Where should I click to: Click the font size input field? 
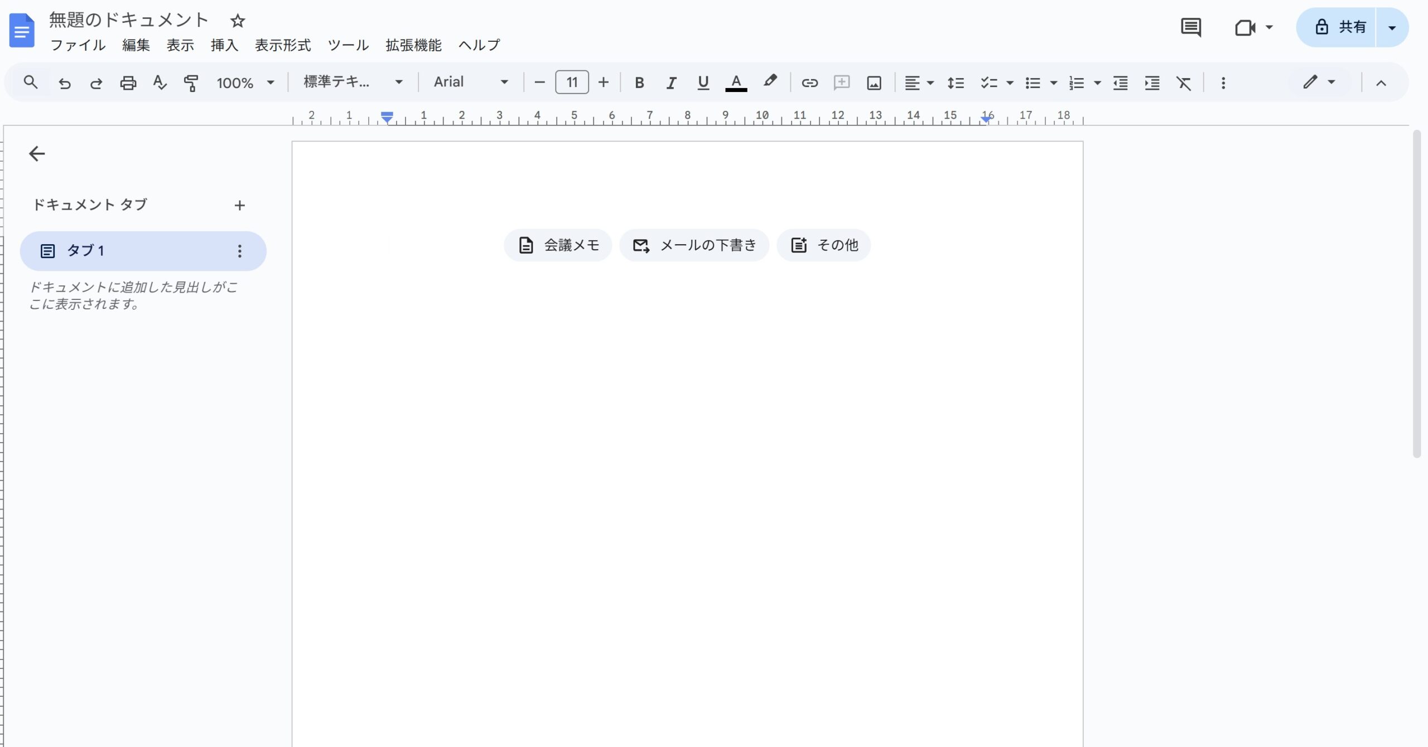click(x=572, y=83)
